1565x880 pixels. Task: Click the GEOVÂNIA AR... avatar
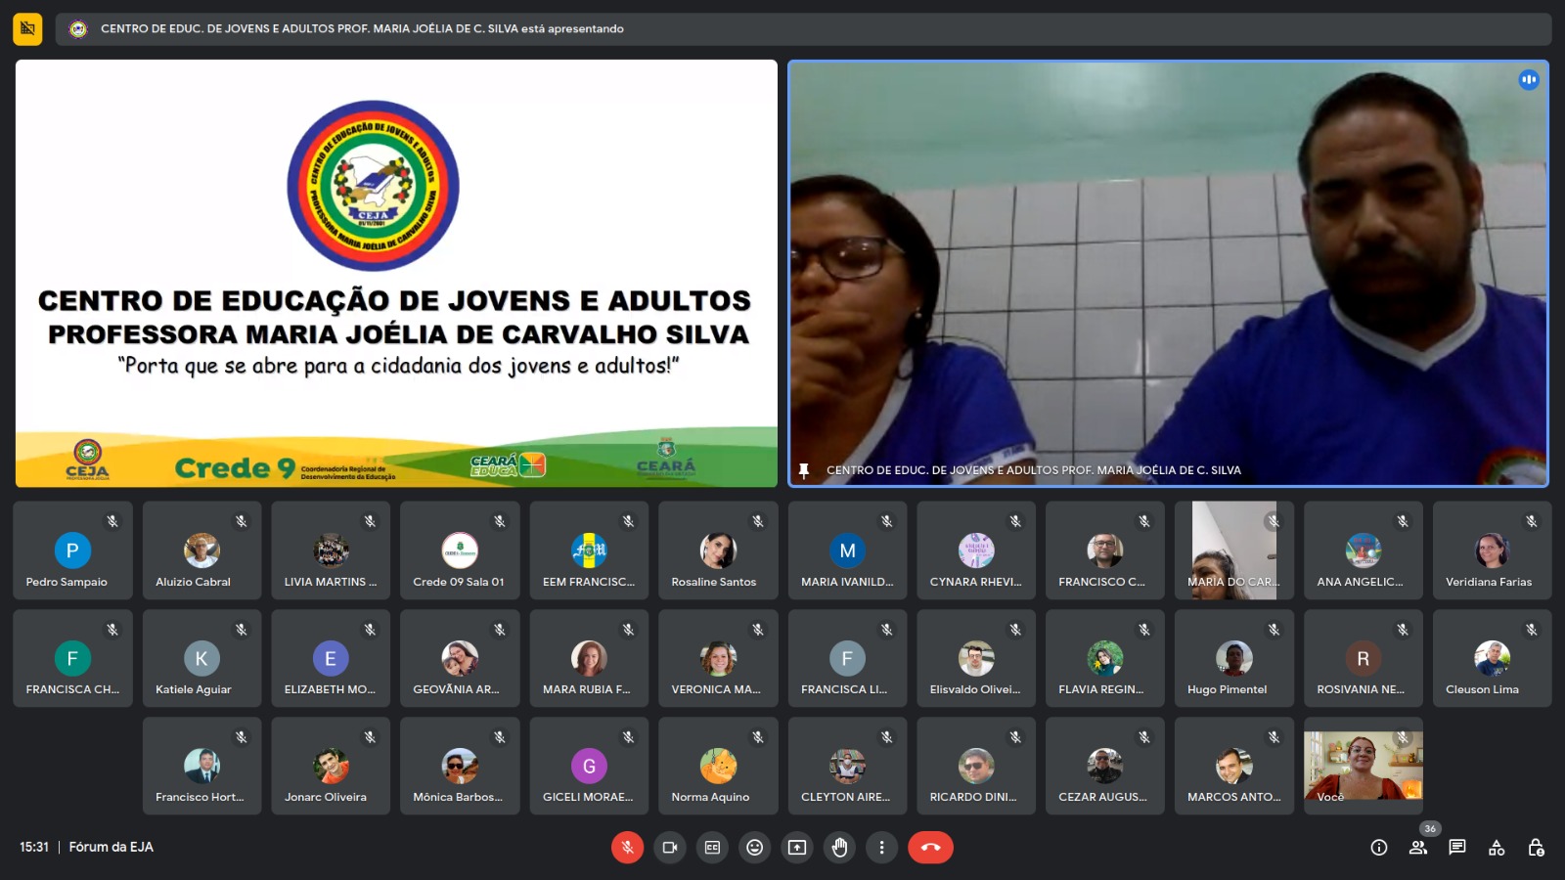[x=460, y=658]
